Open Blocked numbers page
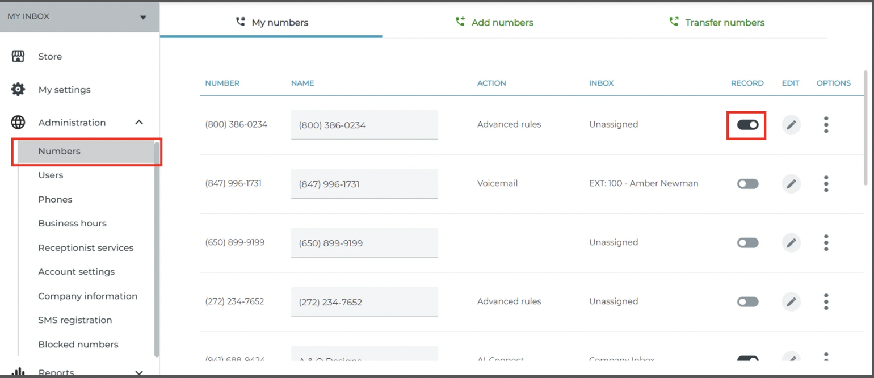The image size is (874, 378). (x=78, y=345)
